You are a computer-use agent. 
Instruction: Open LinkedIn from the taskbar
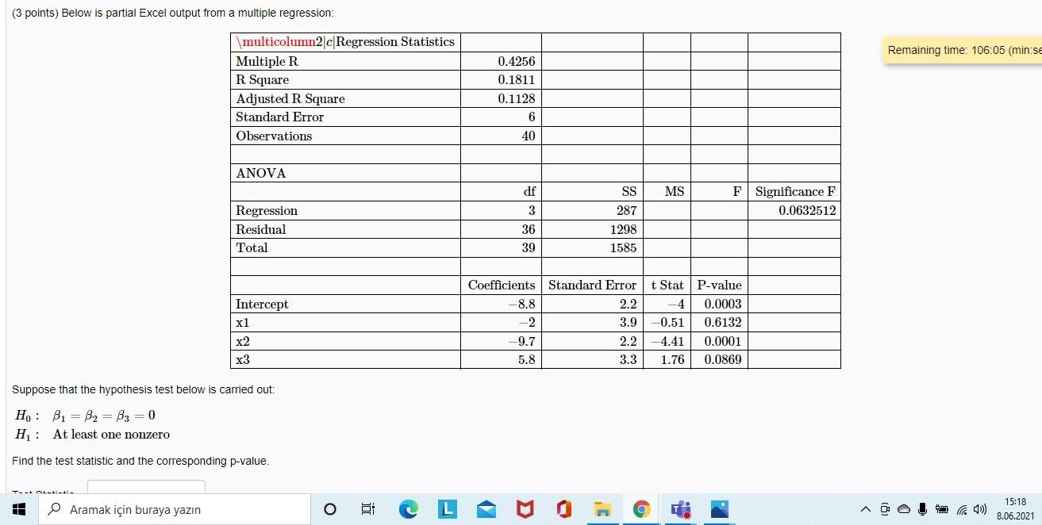[x=447, y=510]
